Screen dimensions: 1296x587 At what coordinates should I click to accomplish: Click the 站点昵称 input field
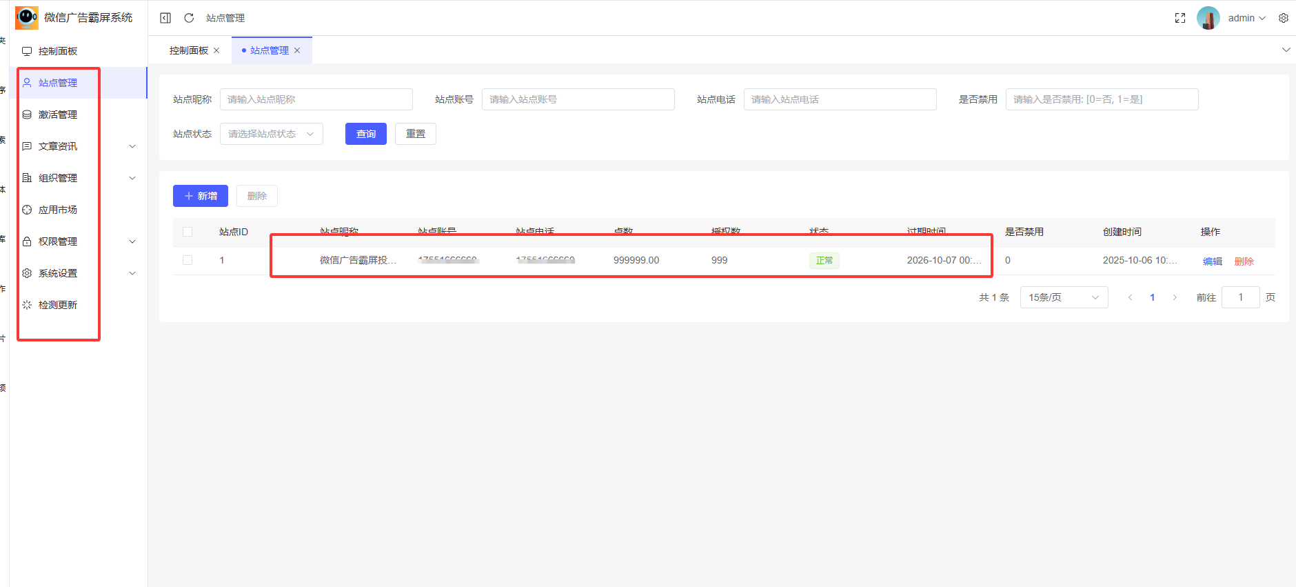point(316,99)
